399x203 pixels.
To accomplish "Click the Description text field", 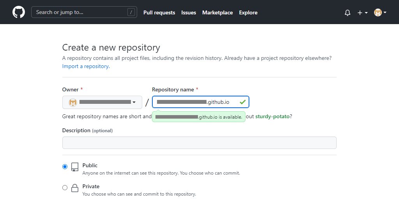I will pos(199,143).
